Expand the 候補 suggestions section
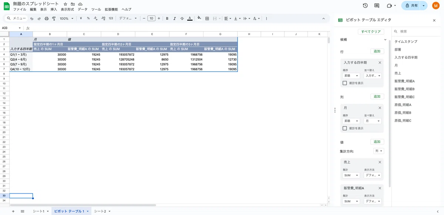 point(385,39)
